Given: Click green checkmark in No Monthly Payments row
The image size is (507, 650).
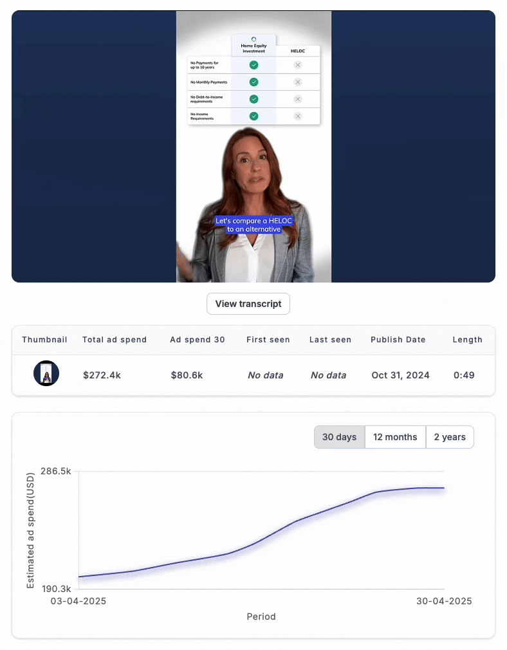Looking at the screenshot, I should pyautogui.click(x=253, y=82).
